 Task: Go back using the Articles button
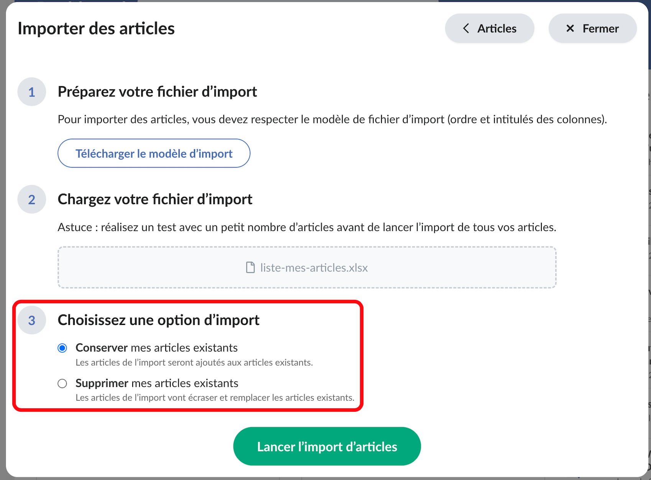(490, 28)
